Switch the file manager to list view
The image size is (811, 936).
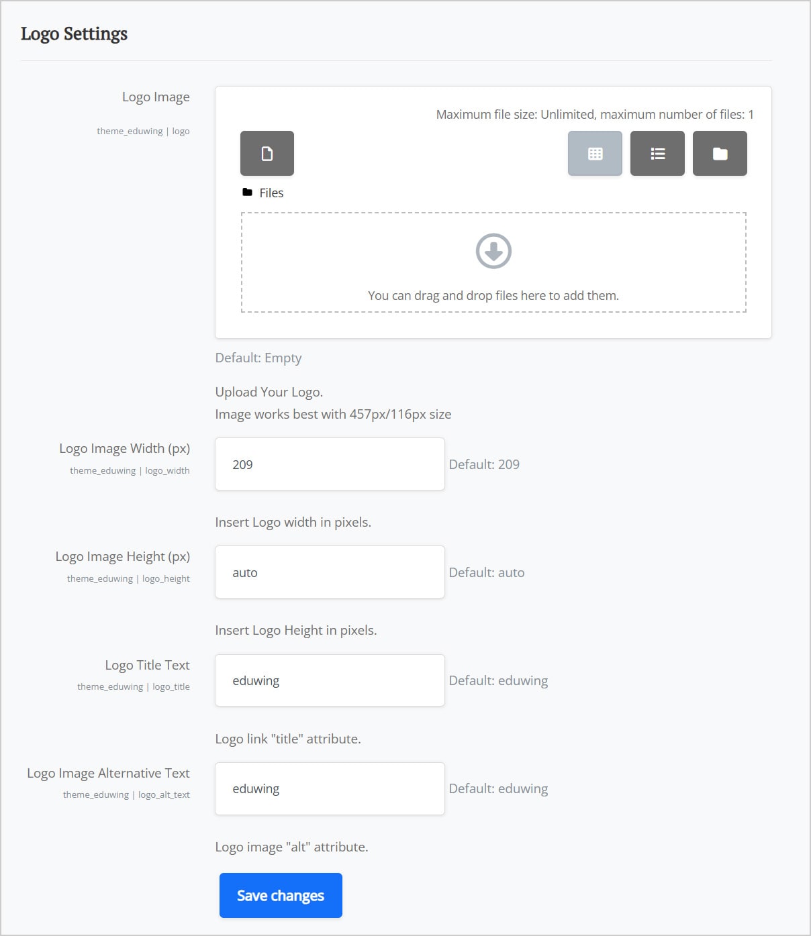[657, 153]
